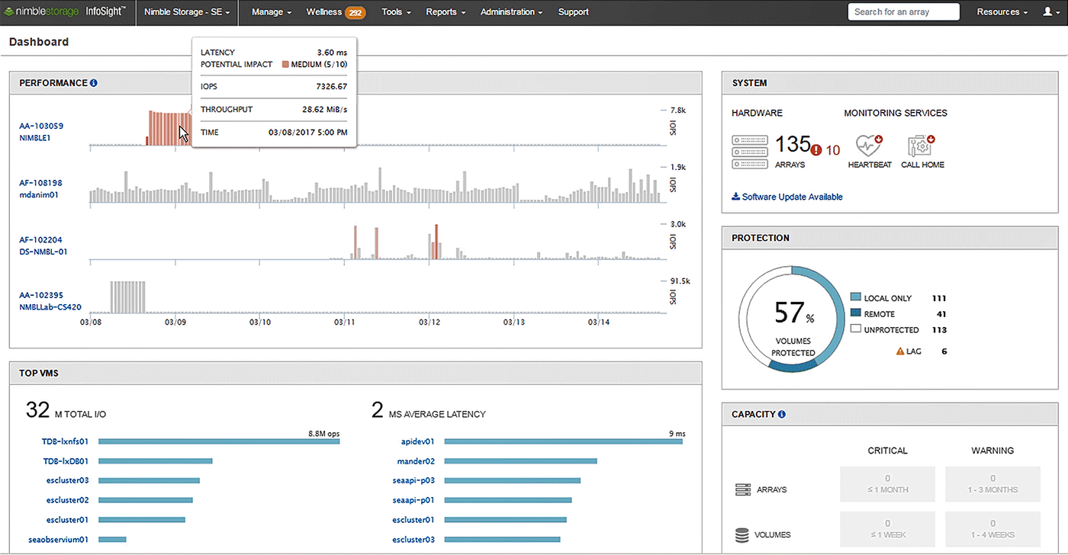This screenshot has height=555, width=1068.
Task: Click the TDB-lxnfs01 8.8M ops bar
Action: (x=219, y=441)
